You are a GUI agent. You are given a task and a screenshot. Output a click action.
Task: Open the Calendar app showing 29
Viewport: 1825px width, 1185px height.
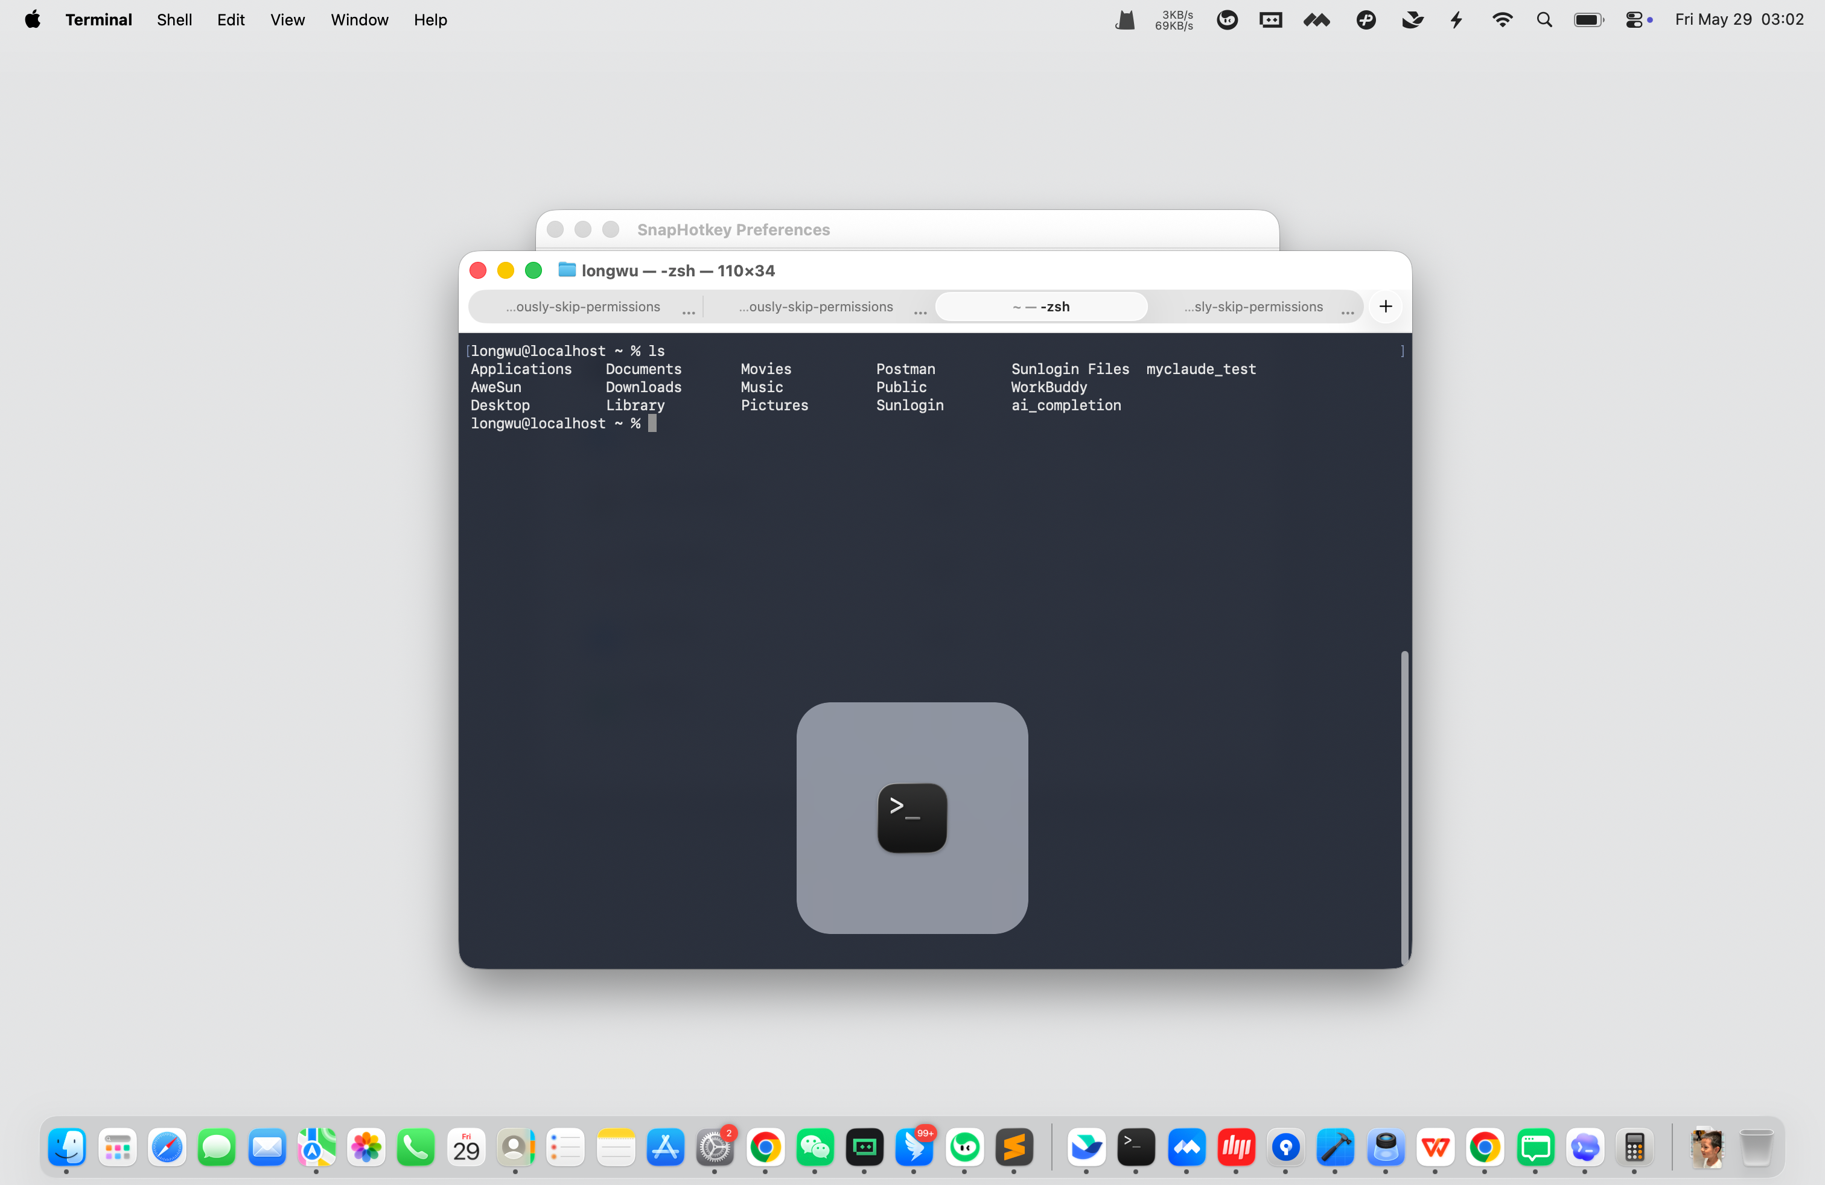(467, 1148)
